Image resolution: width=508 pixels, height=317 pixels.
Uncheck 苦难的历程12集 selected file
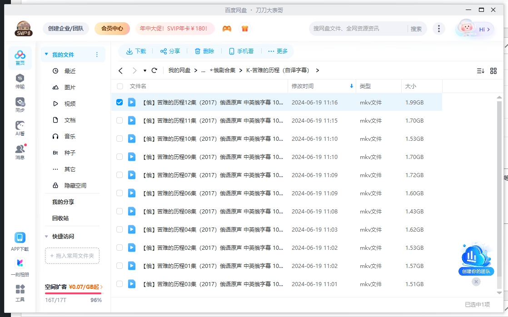click(120, 102)
